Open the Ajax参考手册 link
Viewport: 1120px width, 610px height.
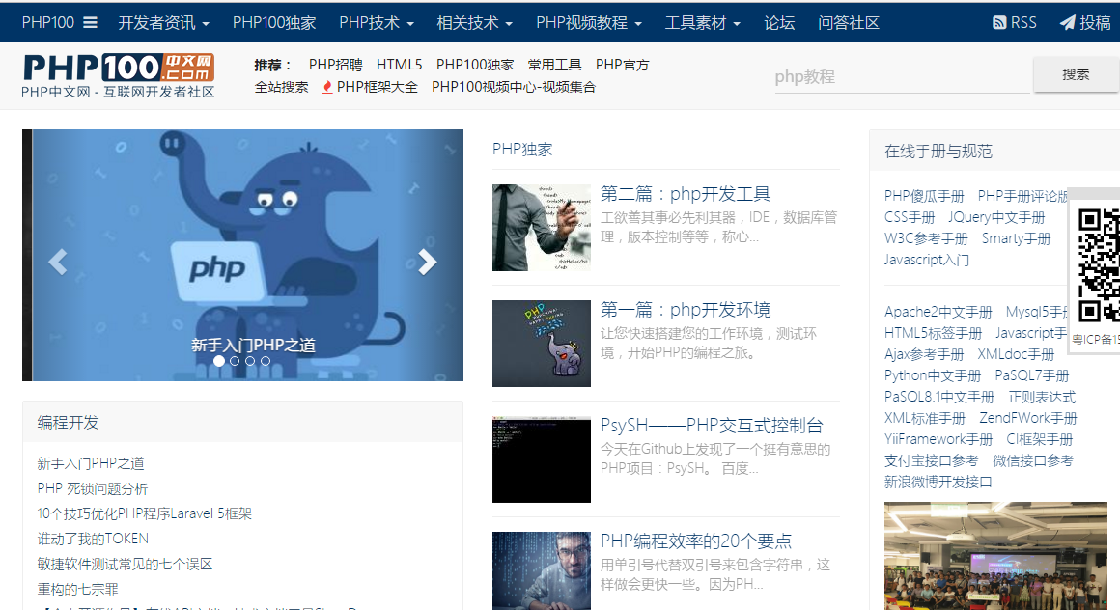point(924,354)
